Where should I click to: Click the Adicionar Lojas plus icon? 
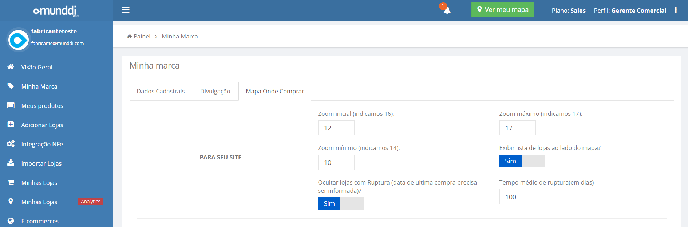[11, 125]
